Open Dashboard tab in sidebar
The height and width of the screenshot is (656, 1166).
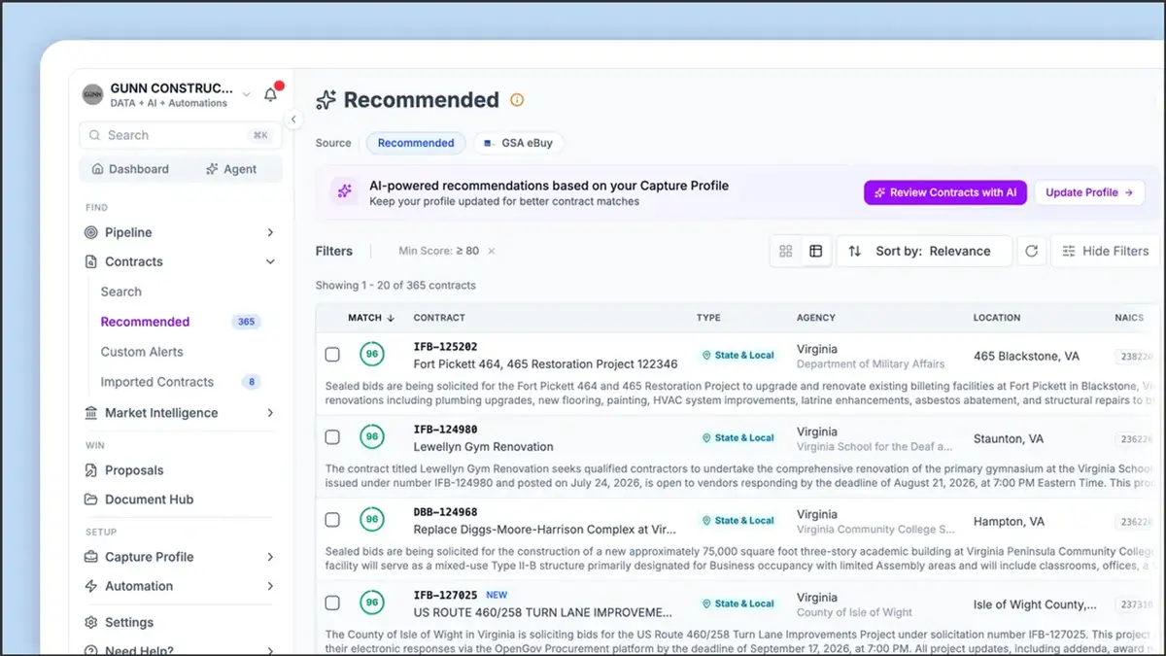(130, 169)
